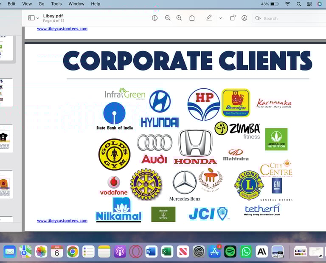Open Notes from the Dock

(x=104, y=252)
